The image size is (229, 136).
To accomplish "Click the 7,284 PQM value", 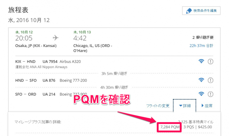I will [170, 127].
